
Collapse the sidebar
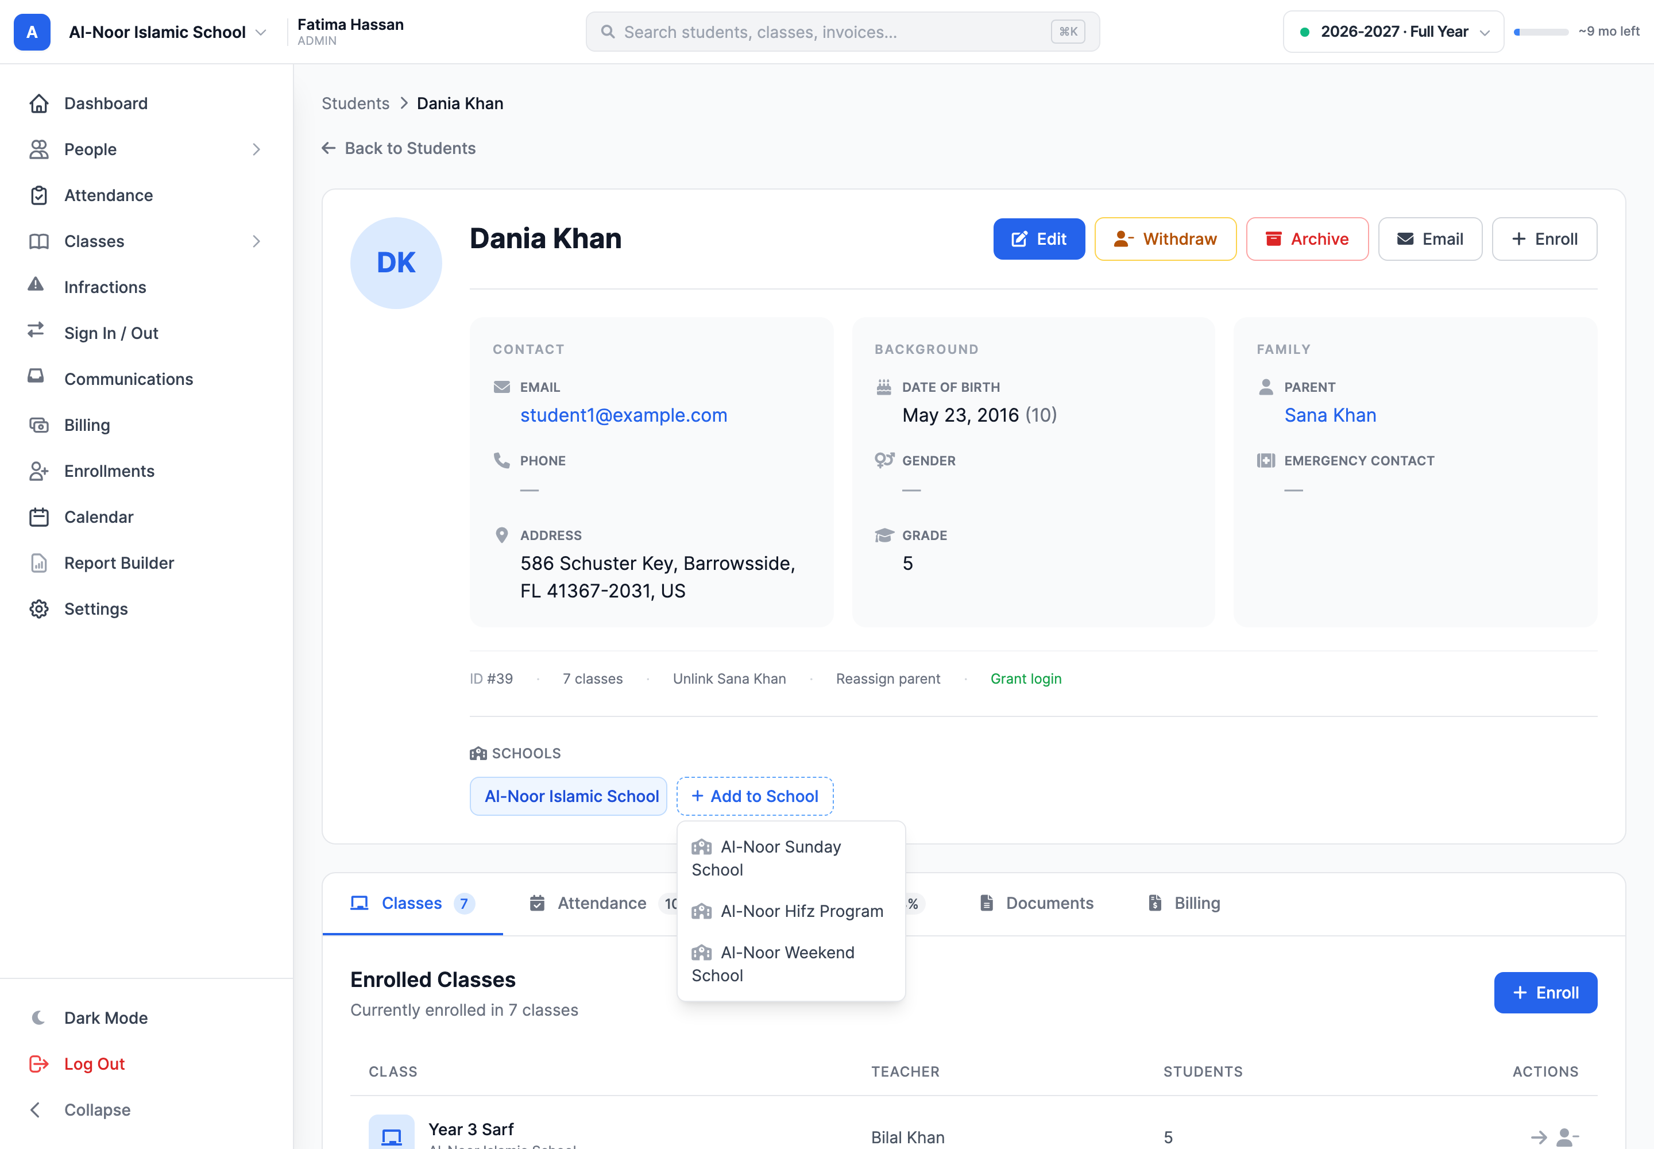146,1109
